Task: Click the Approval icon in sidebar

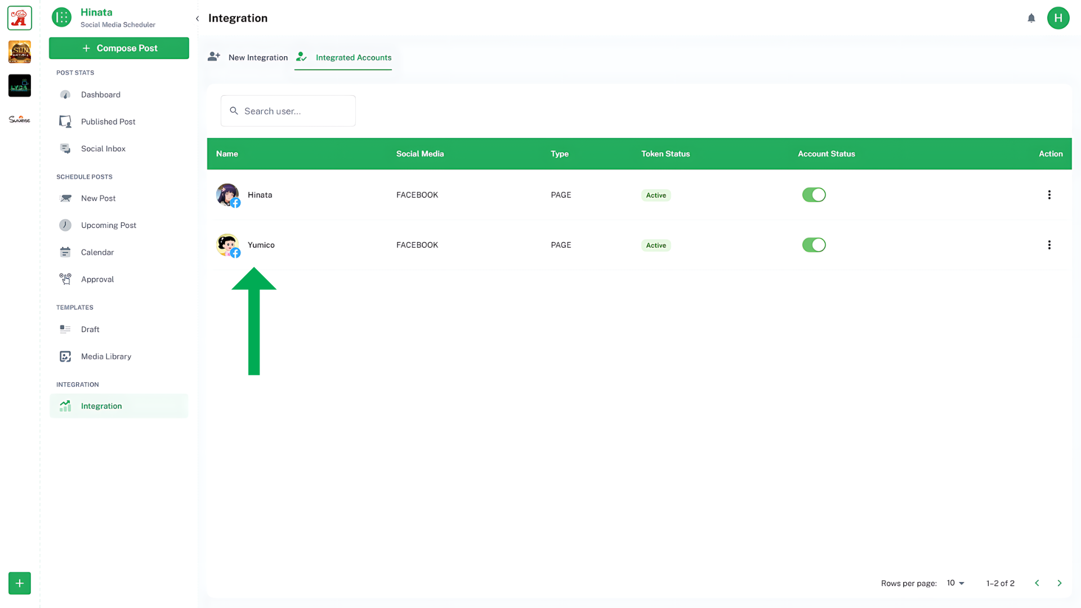Action: 65,279
